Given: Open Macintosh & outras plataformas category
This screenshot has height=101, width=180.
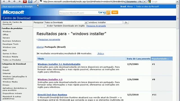Looking at the screenshot, I should click(x=12, y=98).
